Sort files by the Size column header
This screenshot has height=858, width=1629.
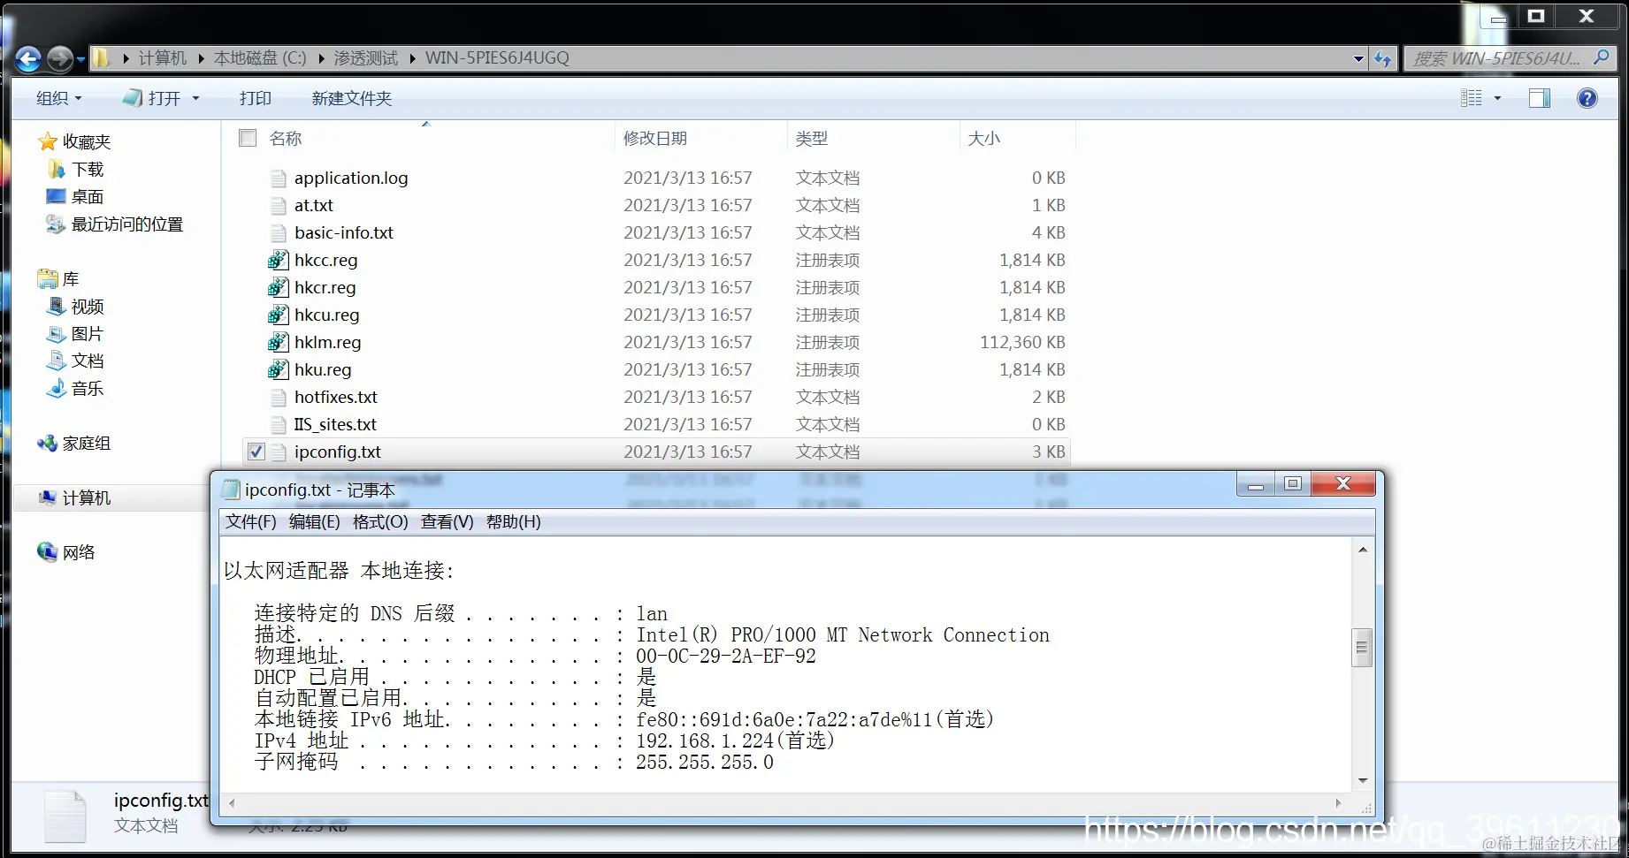[x=984, y=138]
